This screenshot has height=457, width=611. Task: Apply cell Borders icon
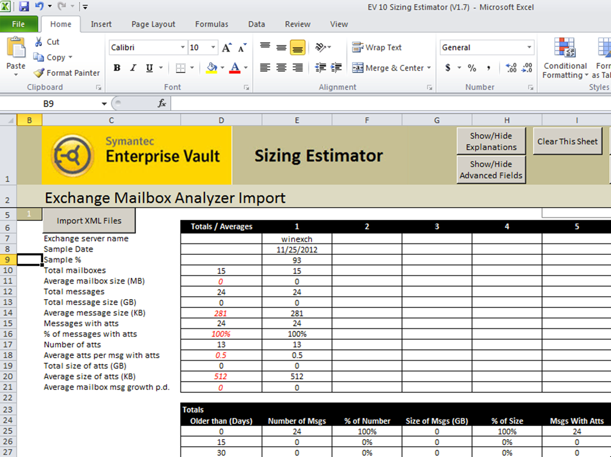(180, 68)
